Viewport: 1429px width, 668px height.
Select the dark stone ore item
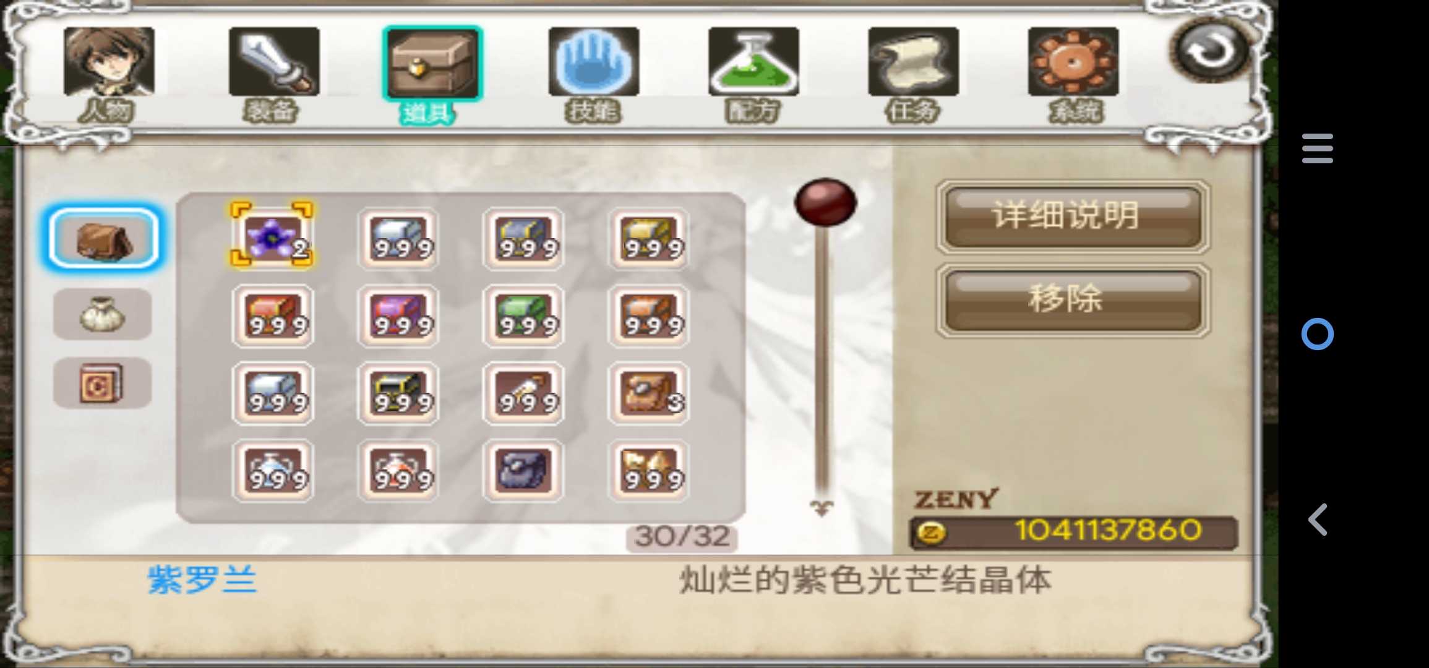point(523,470)
